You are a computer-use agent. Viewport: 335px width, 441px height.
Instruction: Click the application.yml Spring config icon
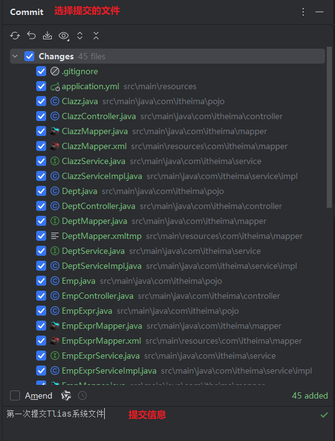(55, 87)
